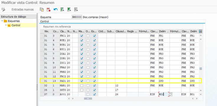Click the Cód... column header
The width and height of the screenshot is (217, 106).
click(x=102, y=32)
